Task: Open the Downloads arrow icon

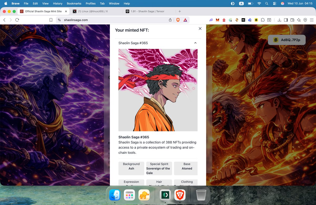Action: pos(279,20)
